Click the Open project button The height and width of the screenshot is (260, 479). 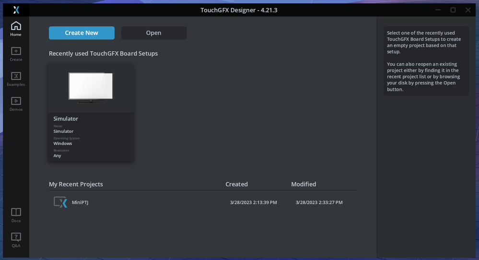click(153, 33)
